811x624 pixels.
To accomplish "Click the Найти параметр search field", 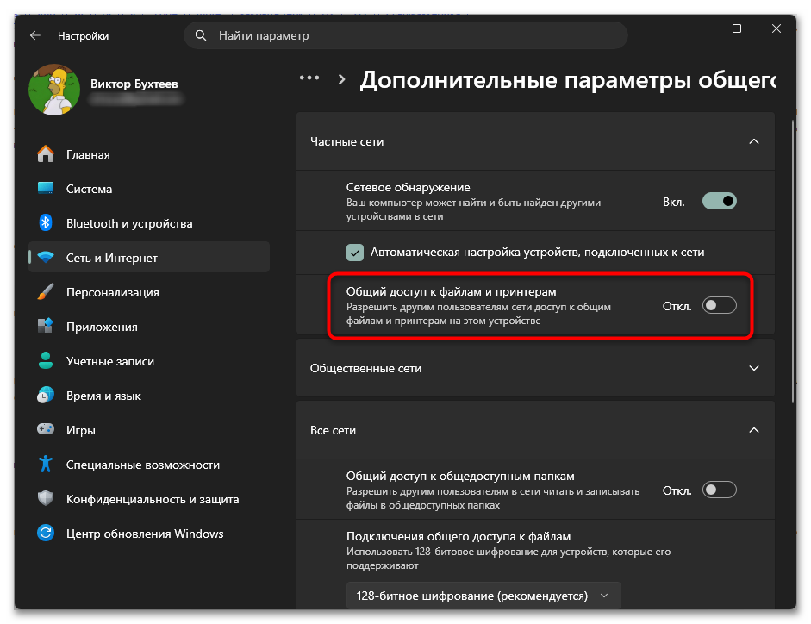I will pos(405,35).
